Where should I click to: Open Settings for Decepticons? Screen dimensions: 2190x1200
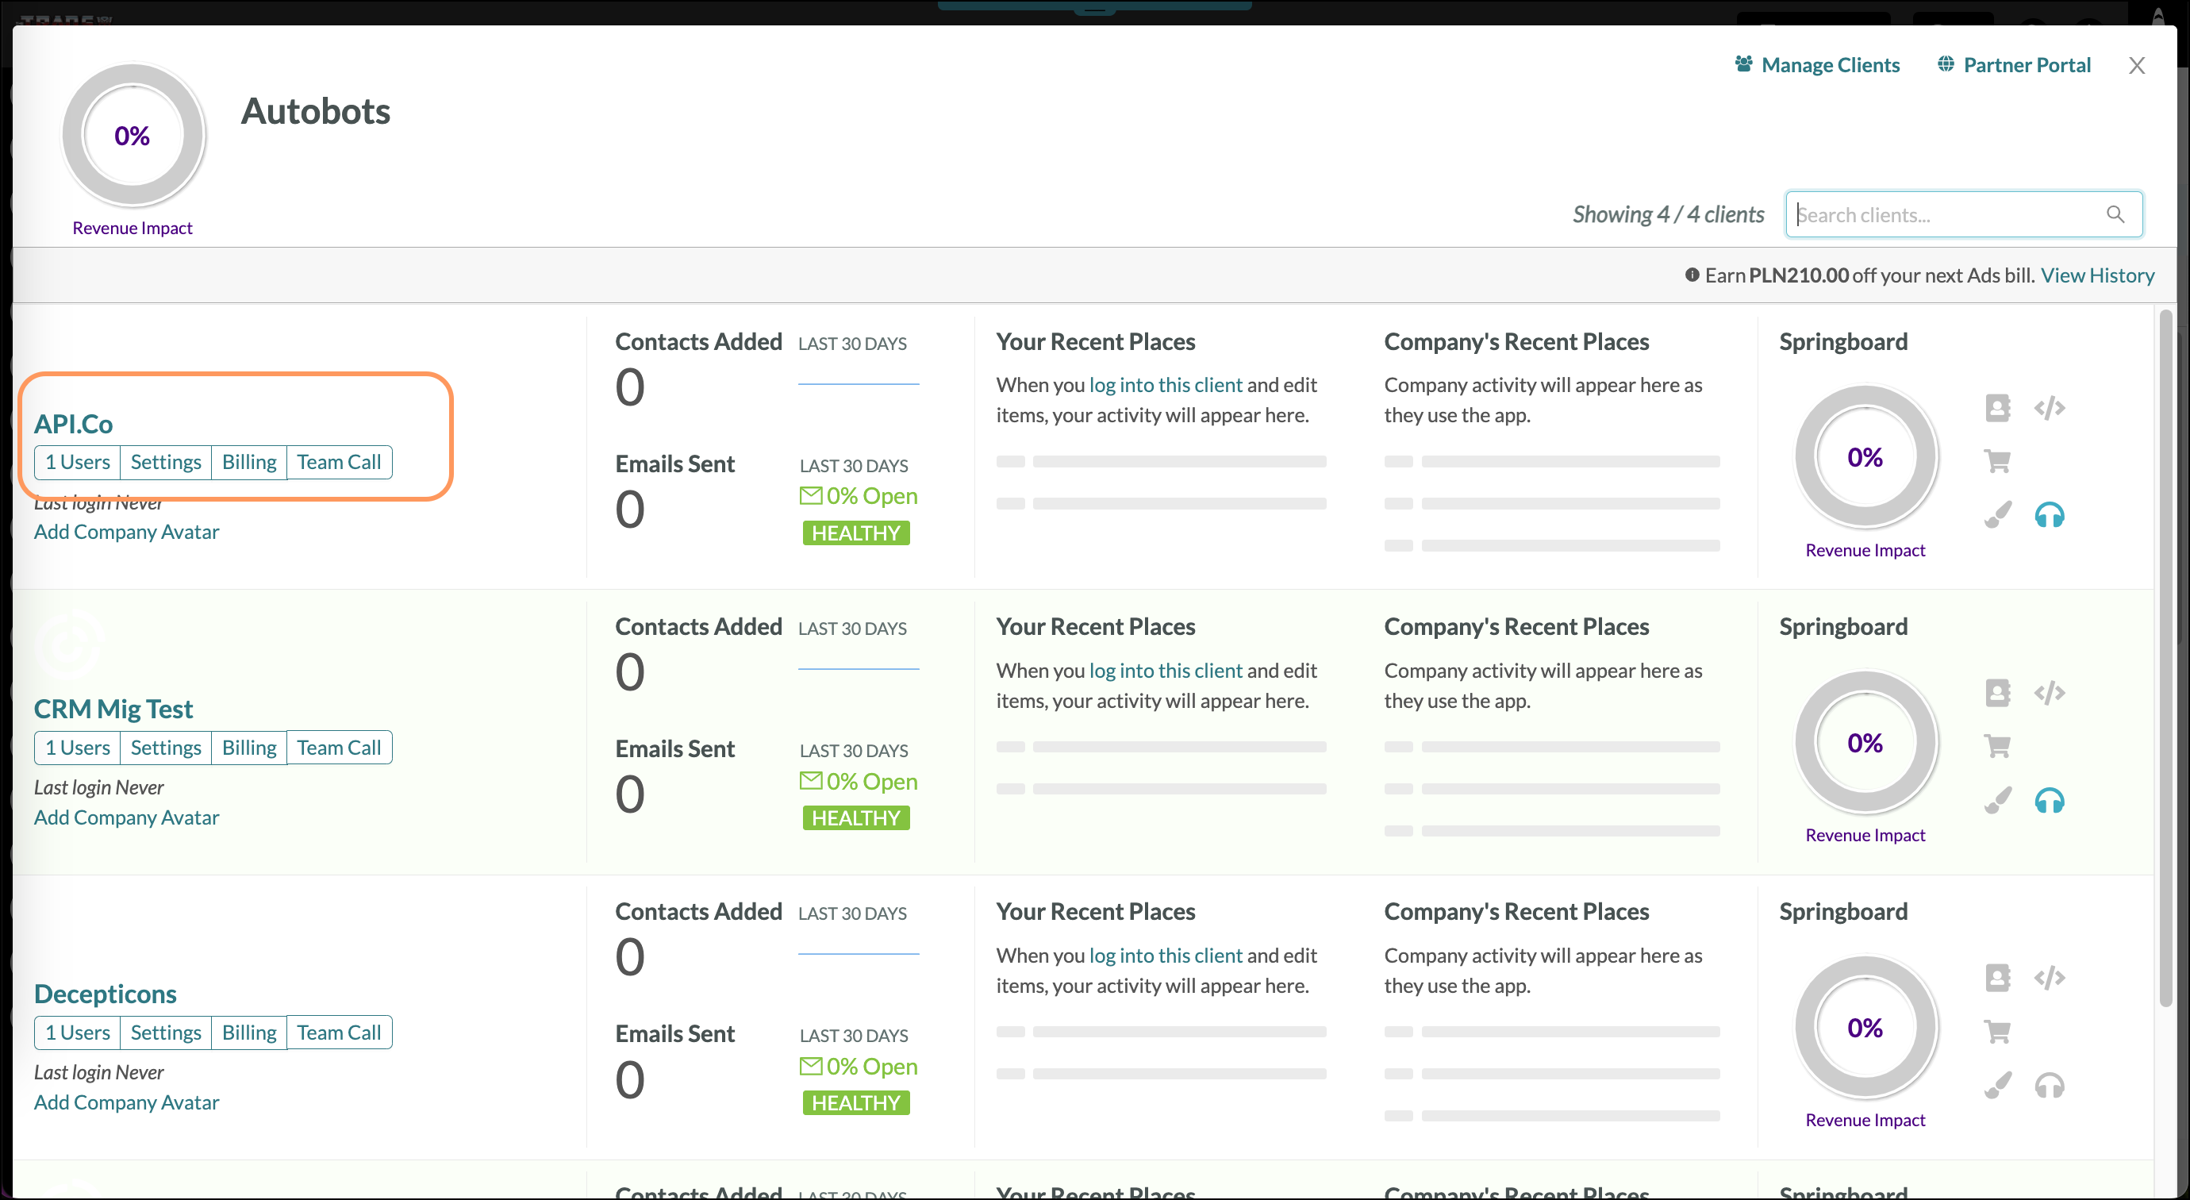point(166,1033)
